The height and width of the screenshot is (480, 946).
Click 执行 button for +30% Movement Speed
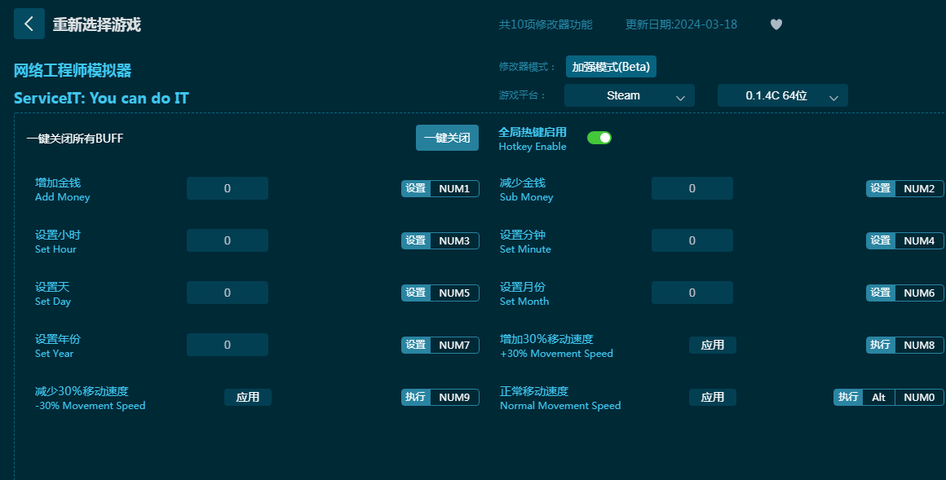(880, 345)
